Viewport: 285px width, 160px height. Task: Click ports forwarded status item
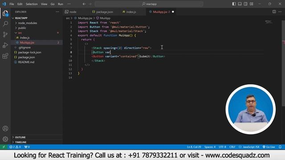coord(27,147)
